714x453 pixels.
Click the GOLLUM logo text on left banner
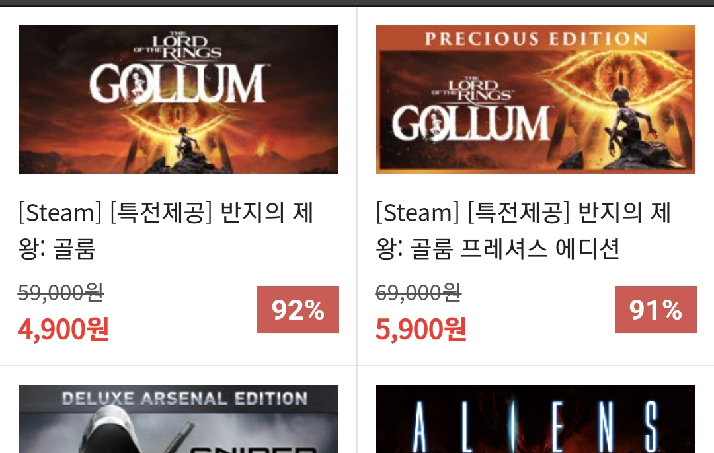(x=177, y=84)
